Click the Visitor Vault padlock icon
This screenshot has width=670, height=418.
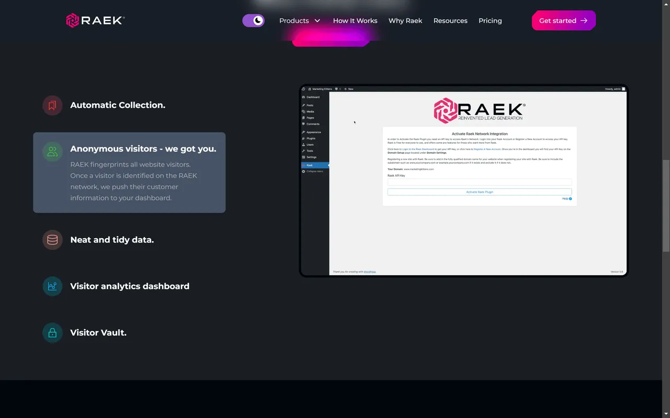tap(52, 332)
